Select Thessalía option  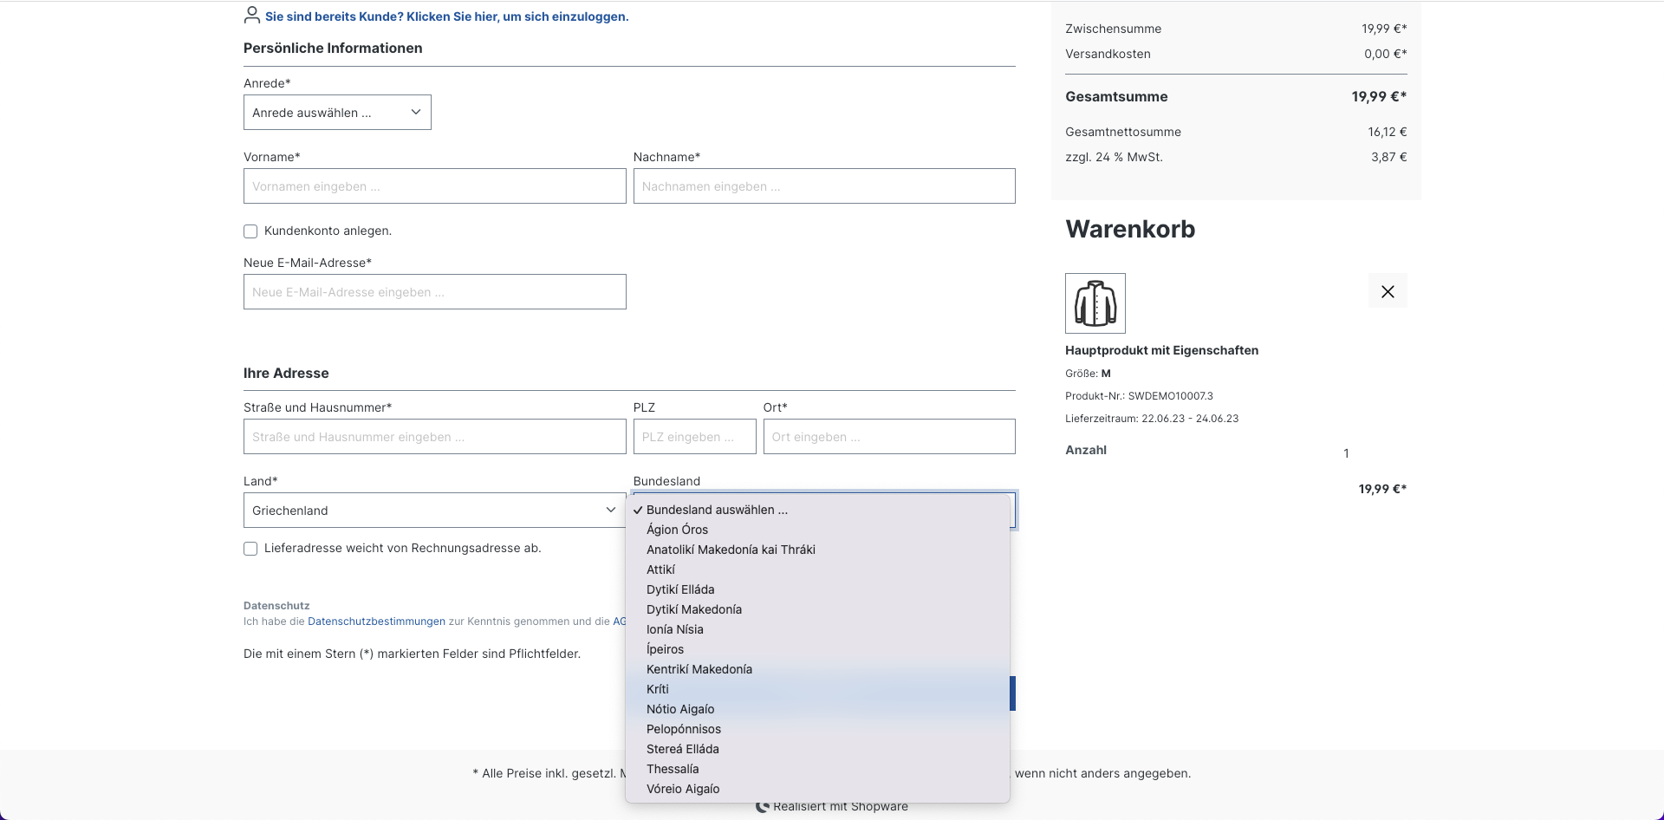(818, 769)
